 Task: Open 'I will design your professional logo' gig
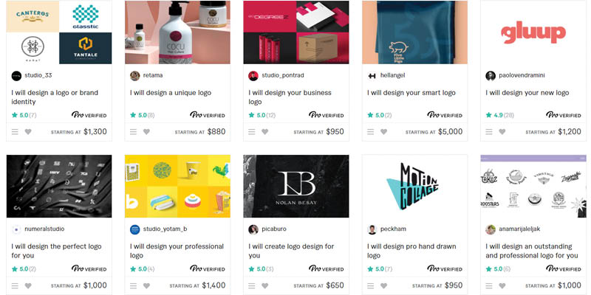coord(177,251)
